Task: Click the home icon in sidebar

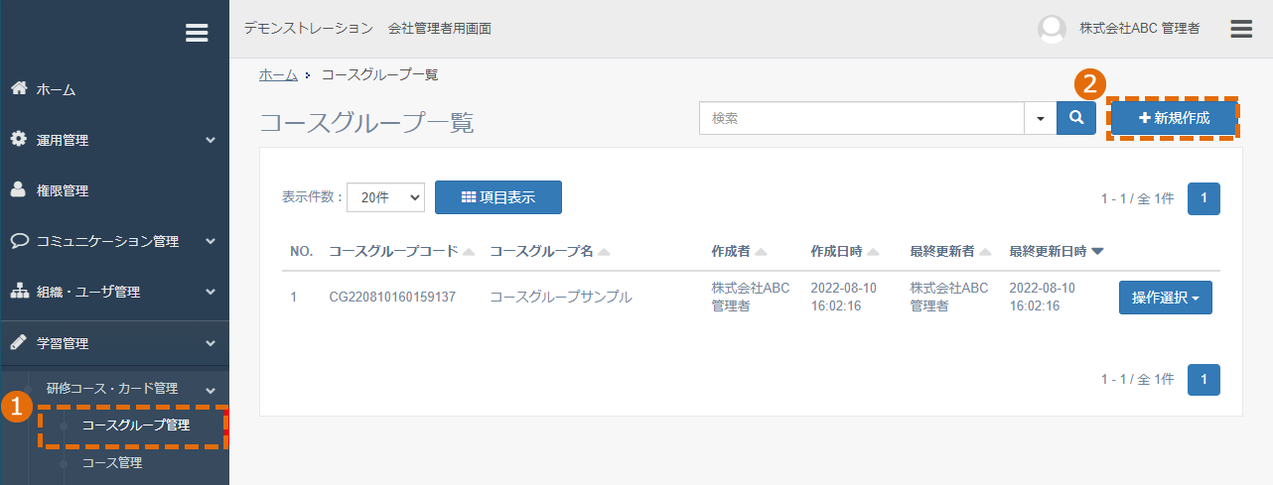Action: click(19, 88)
